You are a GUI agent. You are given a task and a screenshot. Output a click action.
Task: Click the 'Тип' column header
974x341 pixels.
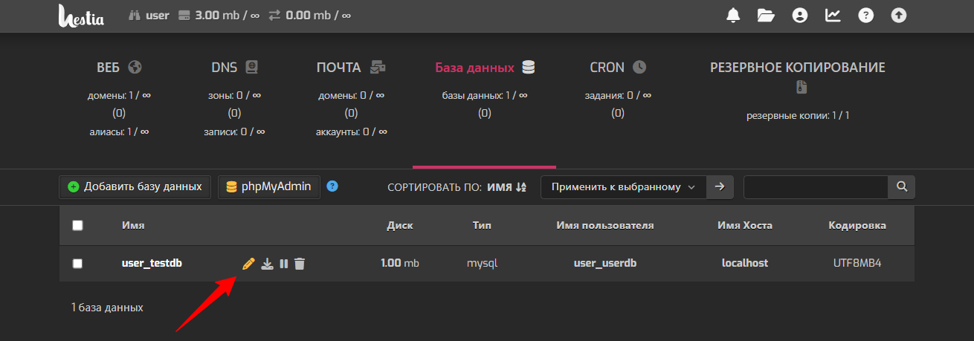(x=482, y=226)
